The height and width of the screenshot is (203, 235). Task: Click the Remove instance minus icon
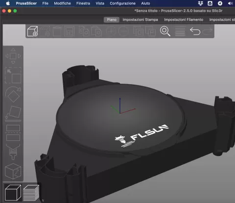click(123, 31)
